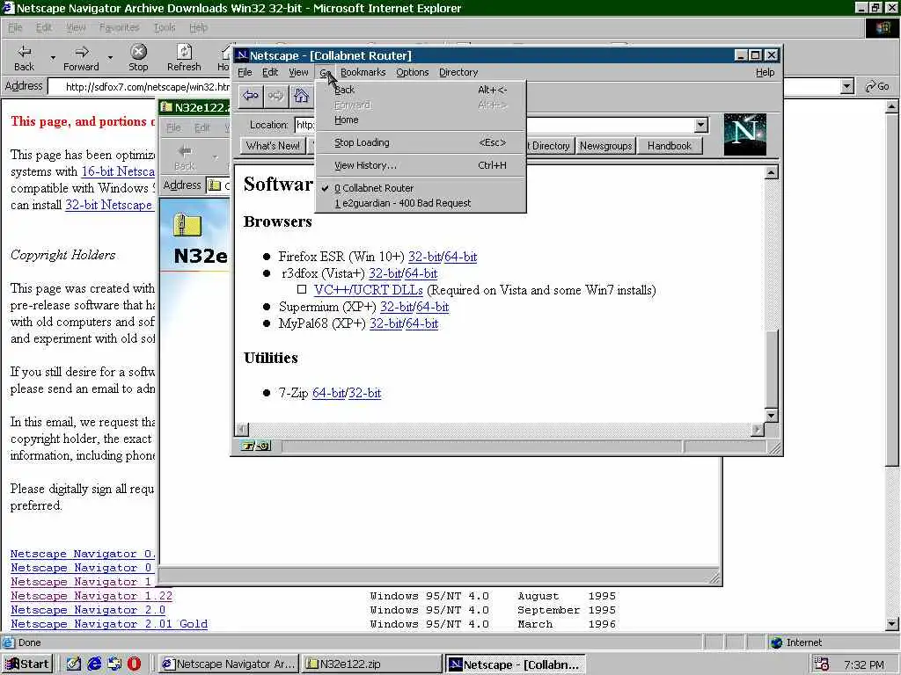Click the Back button in N32e122 zip window
Screen dimensions: 901x675
click(185, 157)
